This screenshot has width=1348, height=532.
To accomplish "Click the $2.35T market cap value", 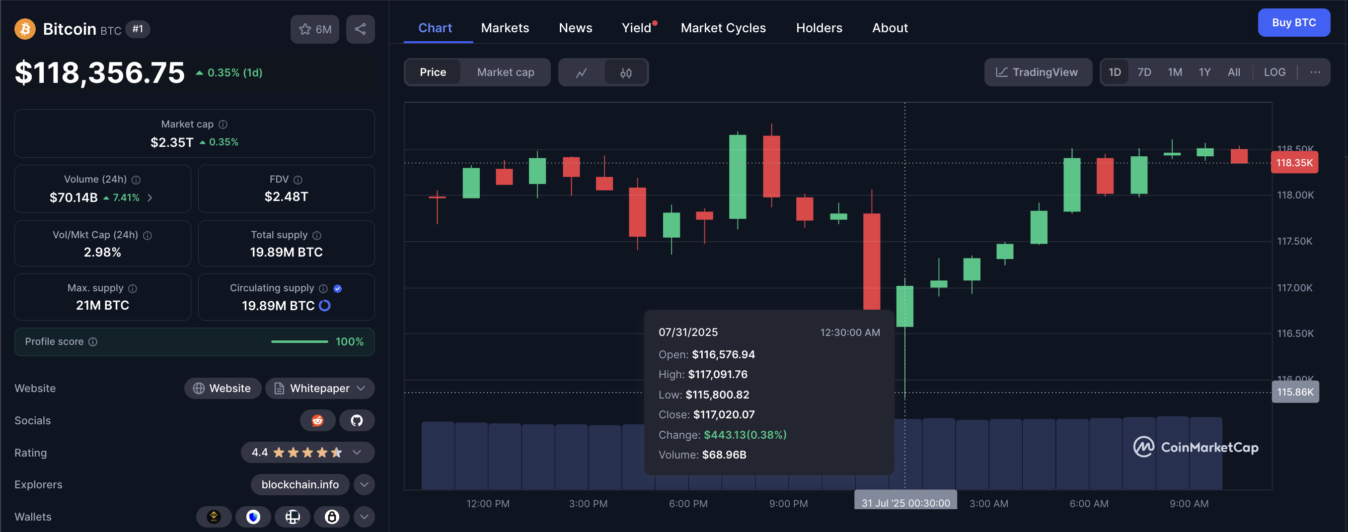I will point(172,142).
